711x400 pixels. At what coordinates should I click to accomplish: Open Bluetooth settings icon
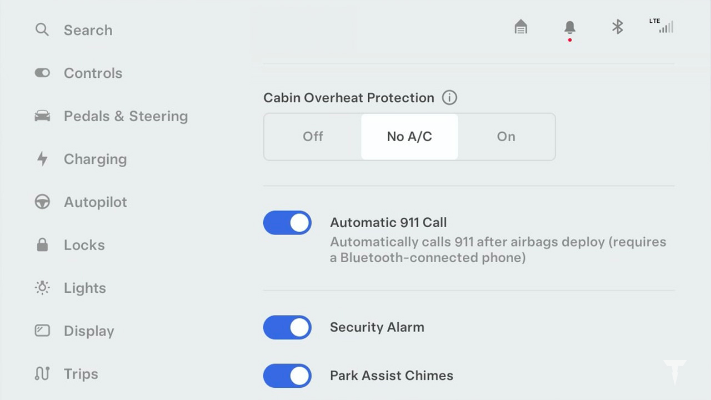click(618, 27)
